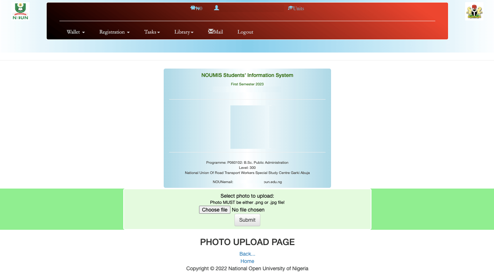Screen dimensions: 494x279
Task: Click the Copyright 2022 footer text
Action: pos(247,268)
